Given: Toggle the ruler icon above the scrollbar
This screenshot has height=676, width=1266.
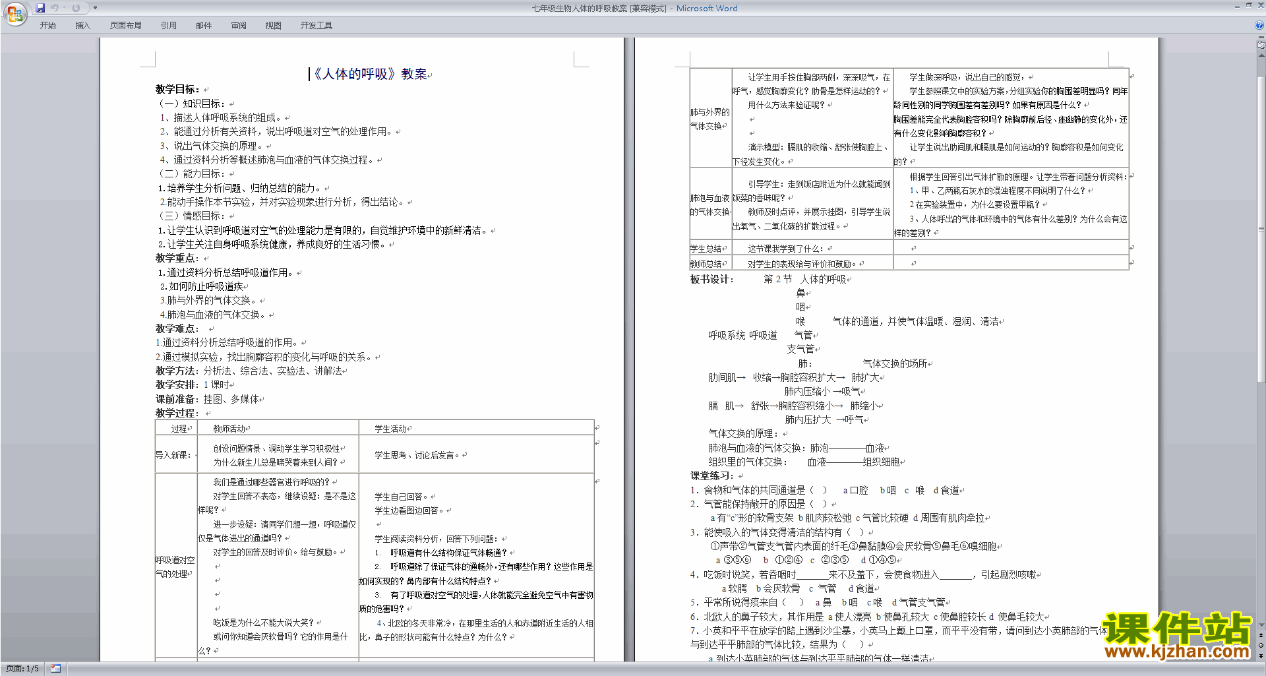Looking at the screenshot, I should coord(1261,46).
